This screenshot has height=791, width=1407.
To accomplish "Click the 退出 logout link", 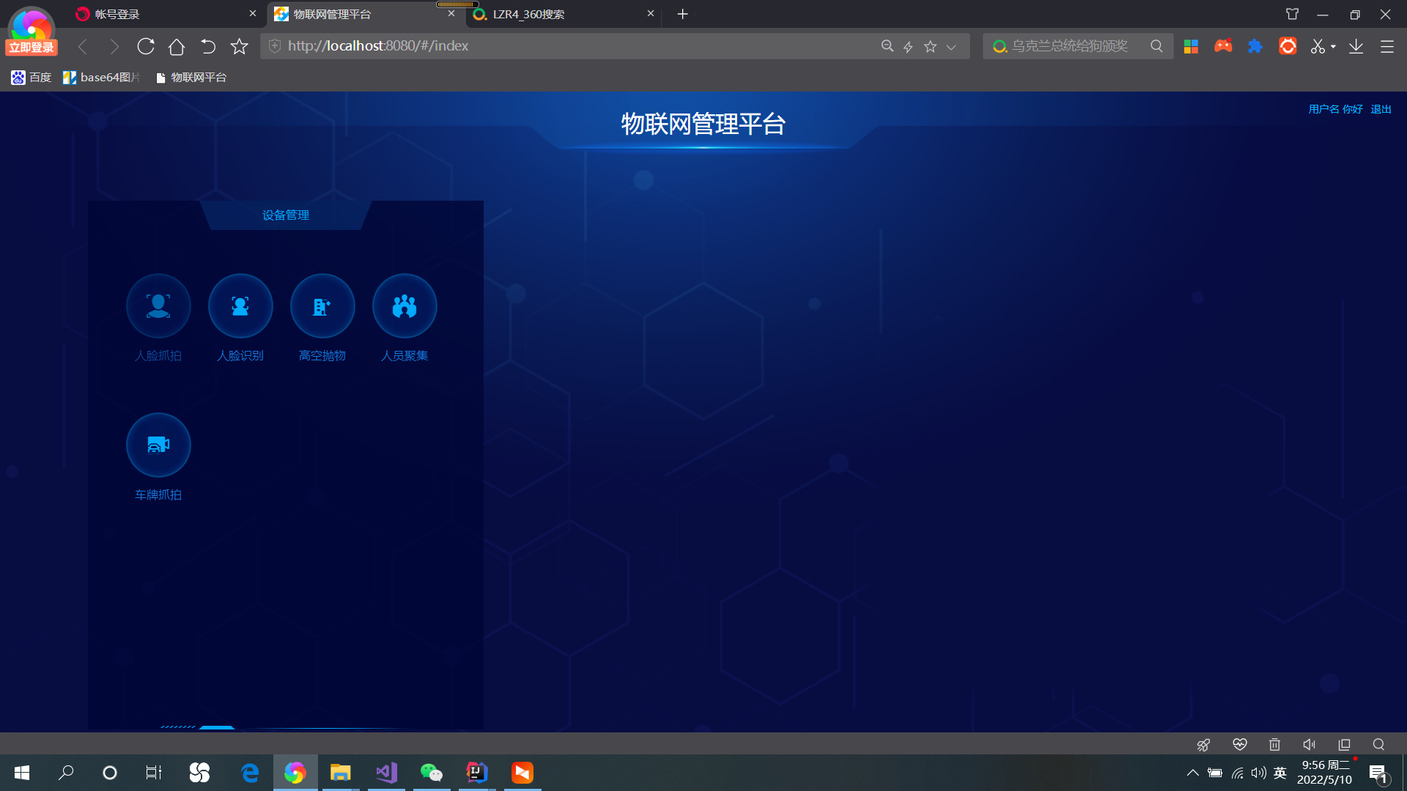I will coord(1381,109).
